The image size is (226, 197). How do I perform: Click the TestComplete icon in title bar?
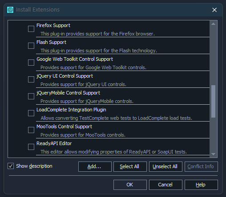(10, 10)
